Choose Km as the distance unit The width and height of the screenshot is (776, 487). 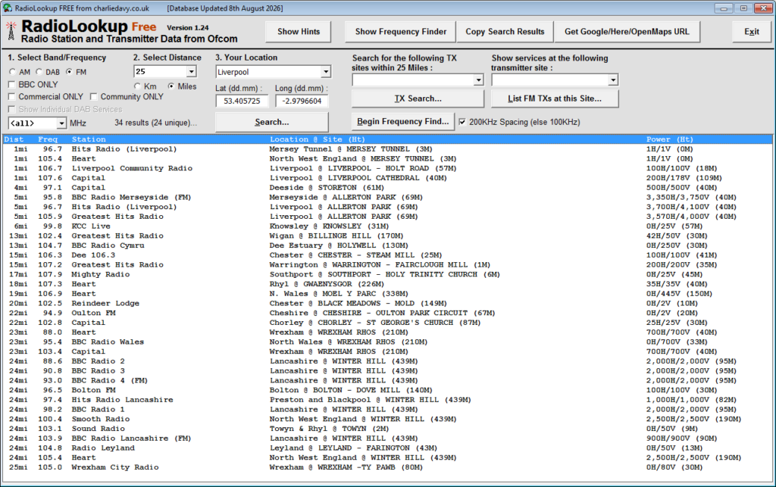137,86
